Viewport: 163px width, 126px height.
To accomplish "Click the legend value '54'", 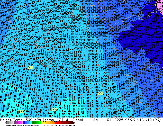I will [x=74, y=125].
